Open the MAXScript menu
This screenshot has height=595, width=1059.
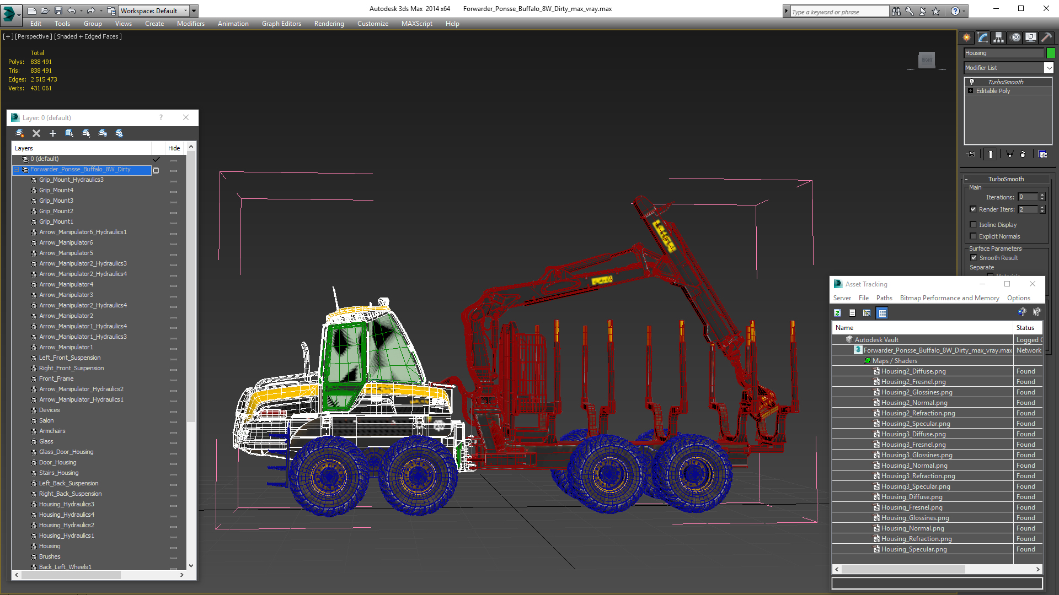417,24
